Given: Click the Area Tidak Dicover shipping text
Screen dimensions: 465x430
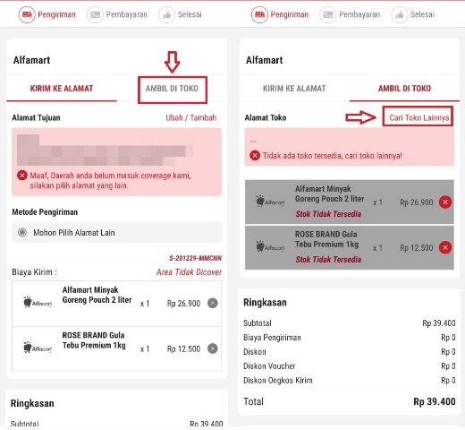Looking at the screenshot, I should pyautogui.click(x=189, y=272).
